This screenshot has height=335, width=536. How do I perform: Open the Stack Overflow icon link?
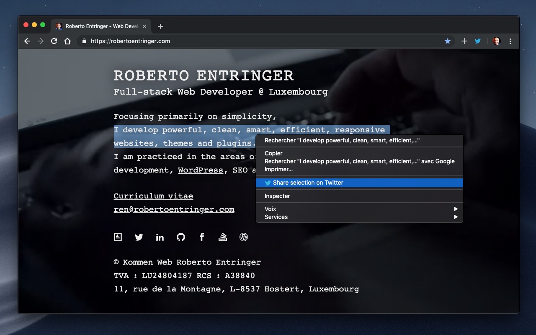coord(223,237)
